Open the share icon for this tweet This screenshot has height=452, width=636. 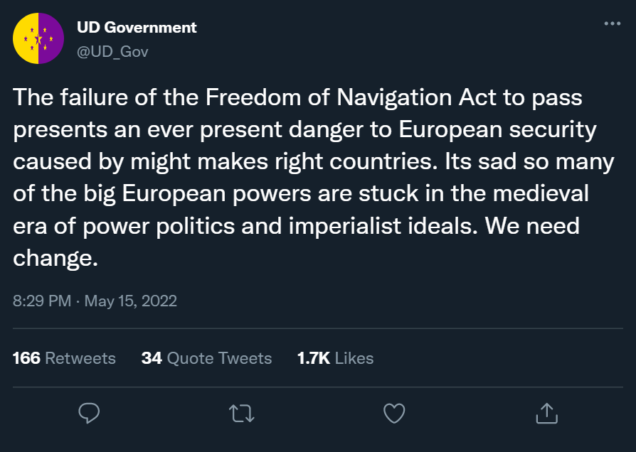point(546,413)
